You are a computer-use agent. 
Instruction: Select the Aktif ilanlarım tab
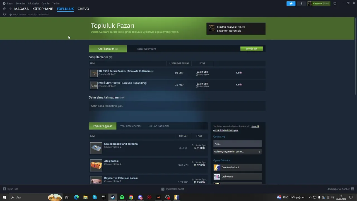point(108,49)
